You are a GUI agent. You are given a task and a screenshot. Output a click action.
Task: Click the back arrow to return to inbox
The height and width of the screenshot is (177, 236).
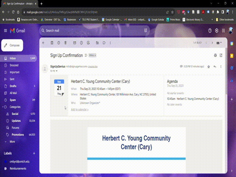coord(44,43)
